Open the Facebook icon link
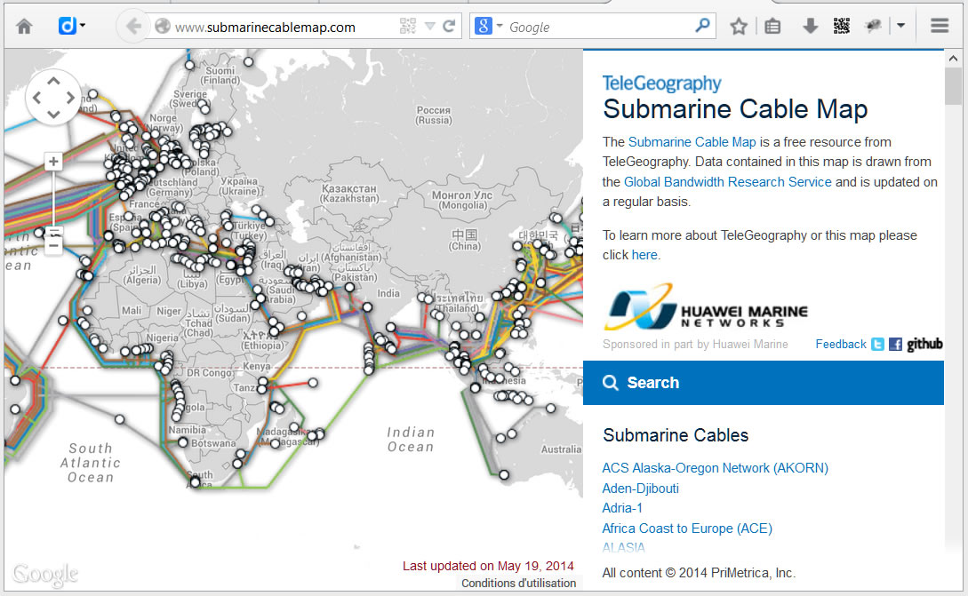968x596 pixels. 895,345
